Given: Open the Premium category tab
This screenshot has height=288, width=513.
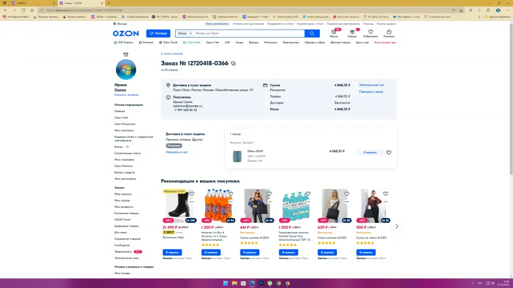Looking at the screenshot, I should pyautogui.click(x=146, y=43).
